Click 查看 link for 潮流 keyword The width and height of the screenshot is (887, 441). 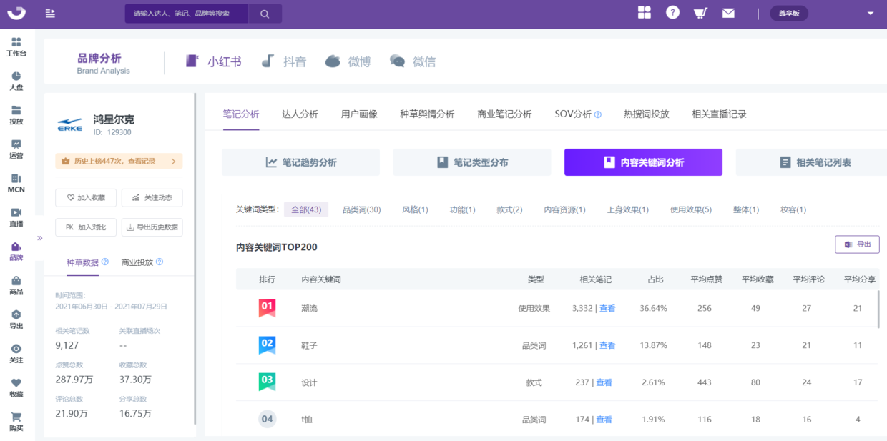pyautogui.click(x=607, y=308)
